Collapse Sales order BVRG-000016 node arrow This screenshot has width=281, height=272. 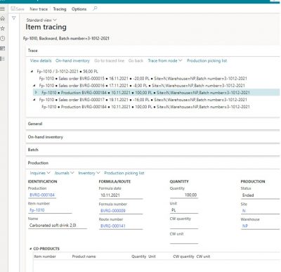coord(34,86)
